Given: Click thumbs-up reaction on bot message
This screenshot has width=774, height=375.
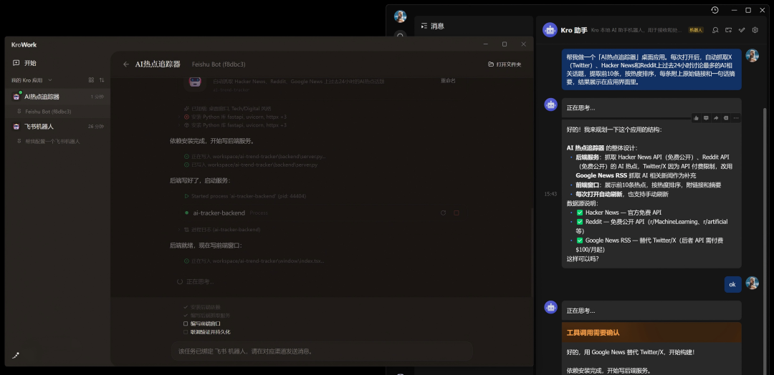Looking at the screenshot, I should pos(696,118).
